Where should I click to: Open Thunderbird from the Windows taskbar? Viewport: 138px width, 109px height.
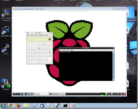coord(42,105)
